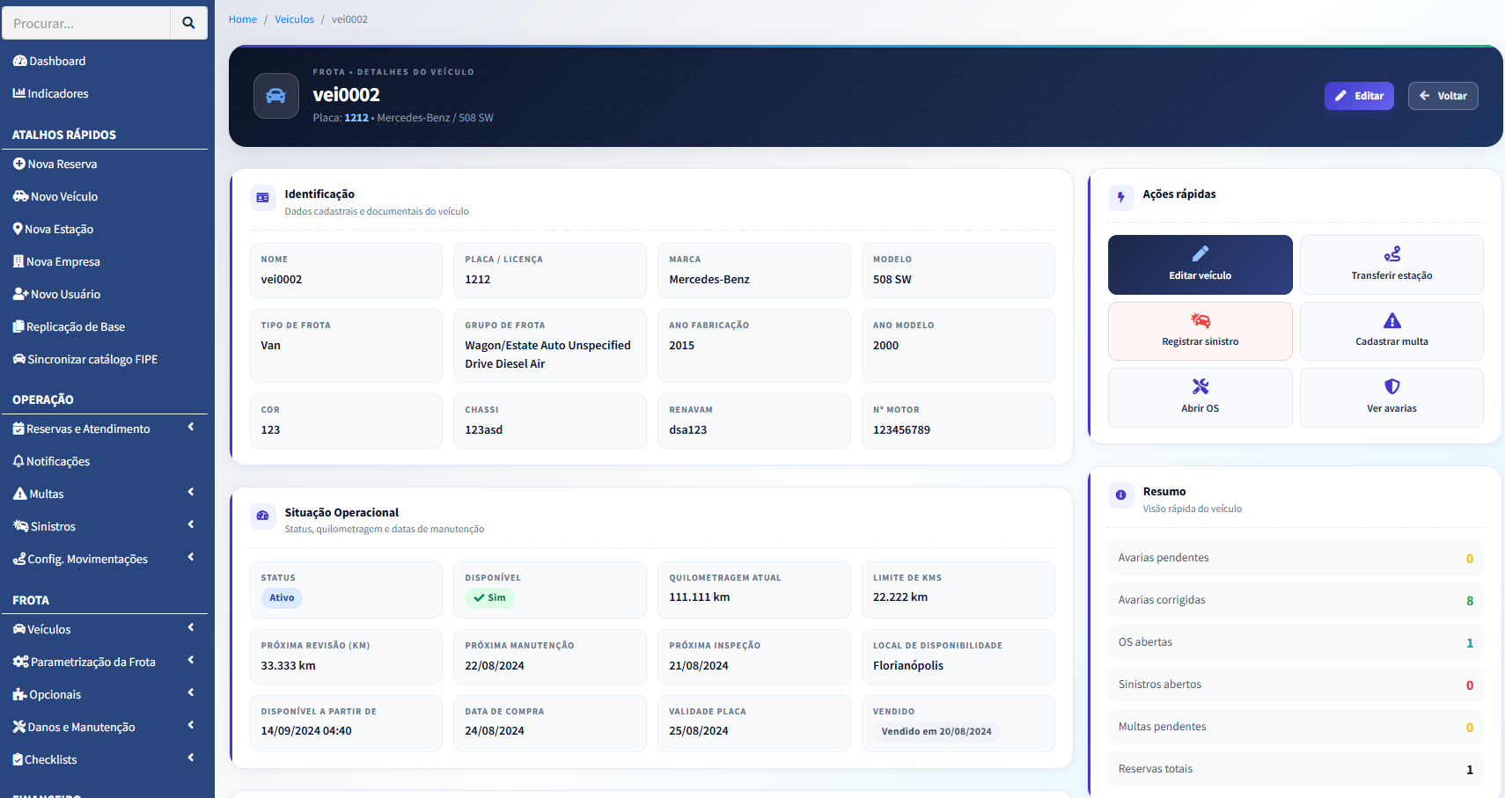This screenshot has height=798, width=1505.
Task: Click the Ver avarias shield tile
Action: pos(1391,398)
